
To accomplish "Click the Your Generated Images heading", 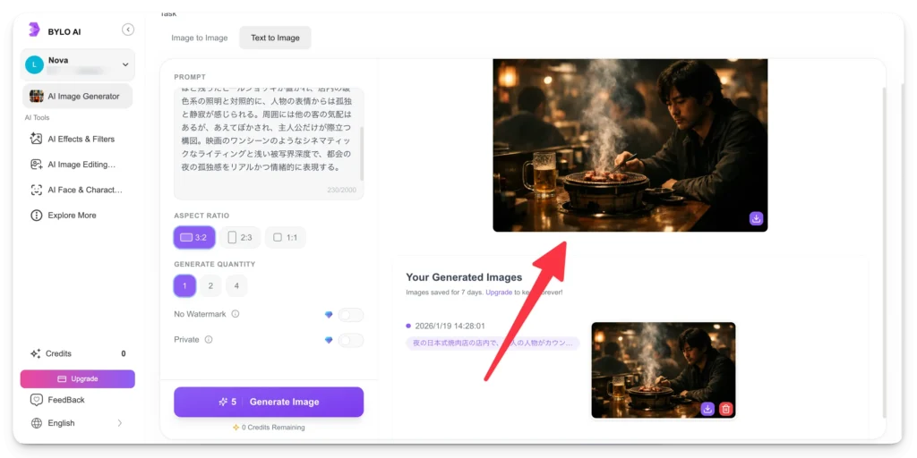I will pyautogui.click(x=464, y=277).
